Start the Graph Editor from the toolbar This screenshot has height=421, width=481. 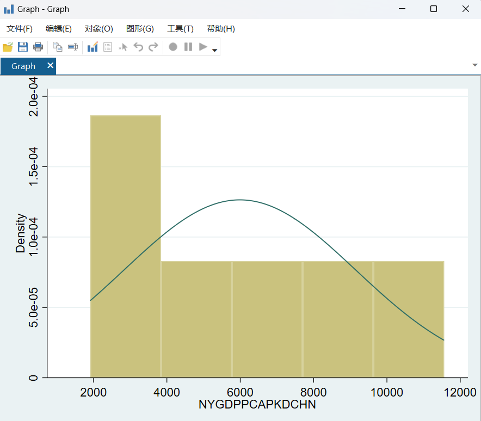[x=92, y=47]
